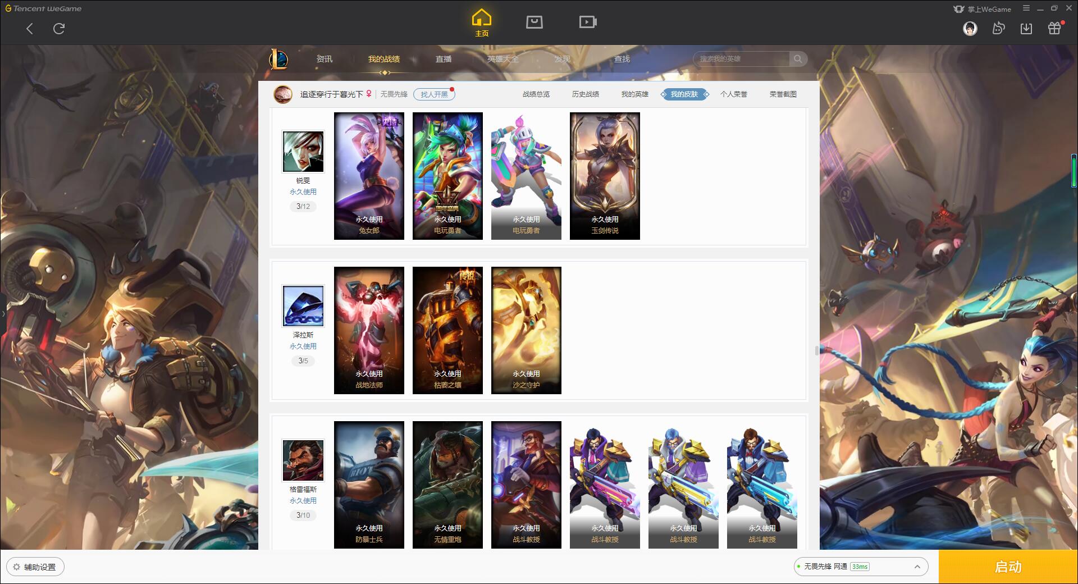This screenshot has width=1078, height=584.
Task: Switch to the 资讯 tab
Action: click(325, 59)
